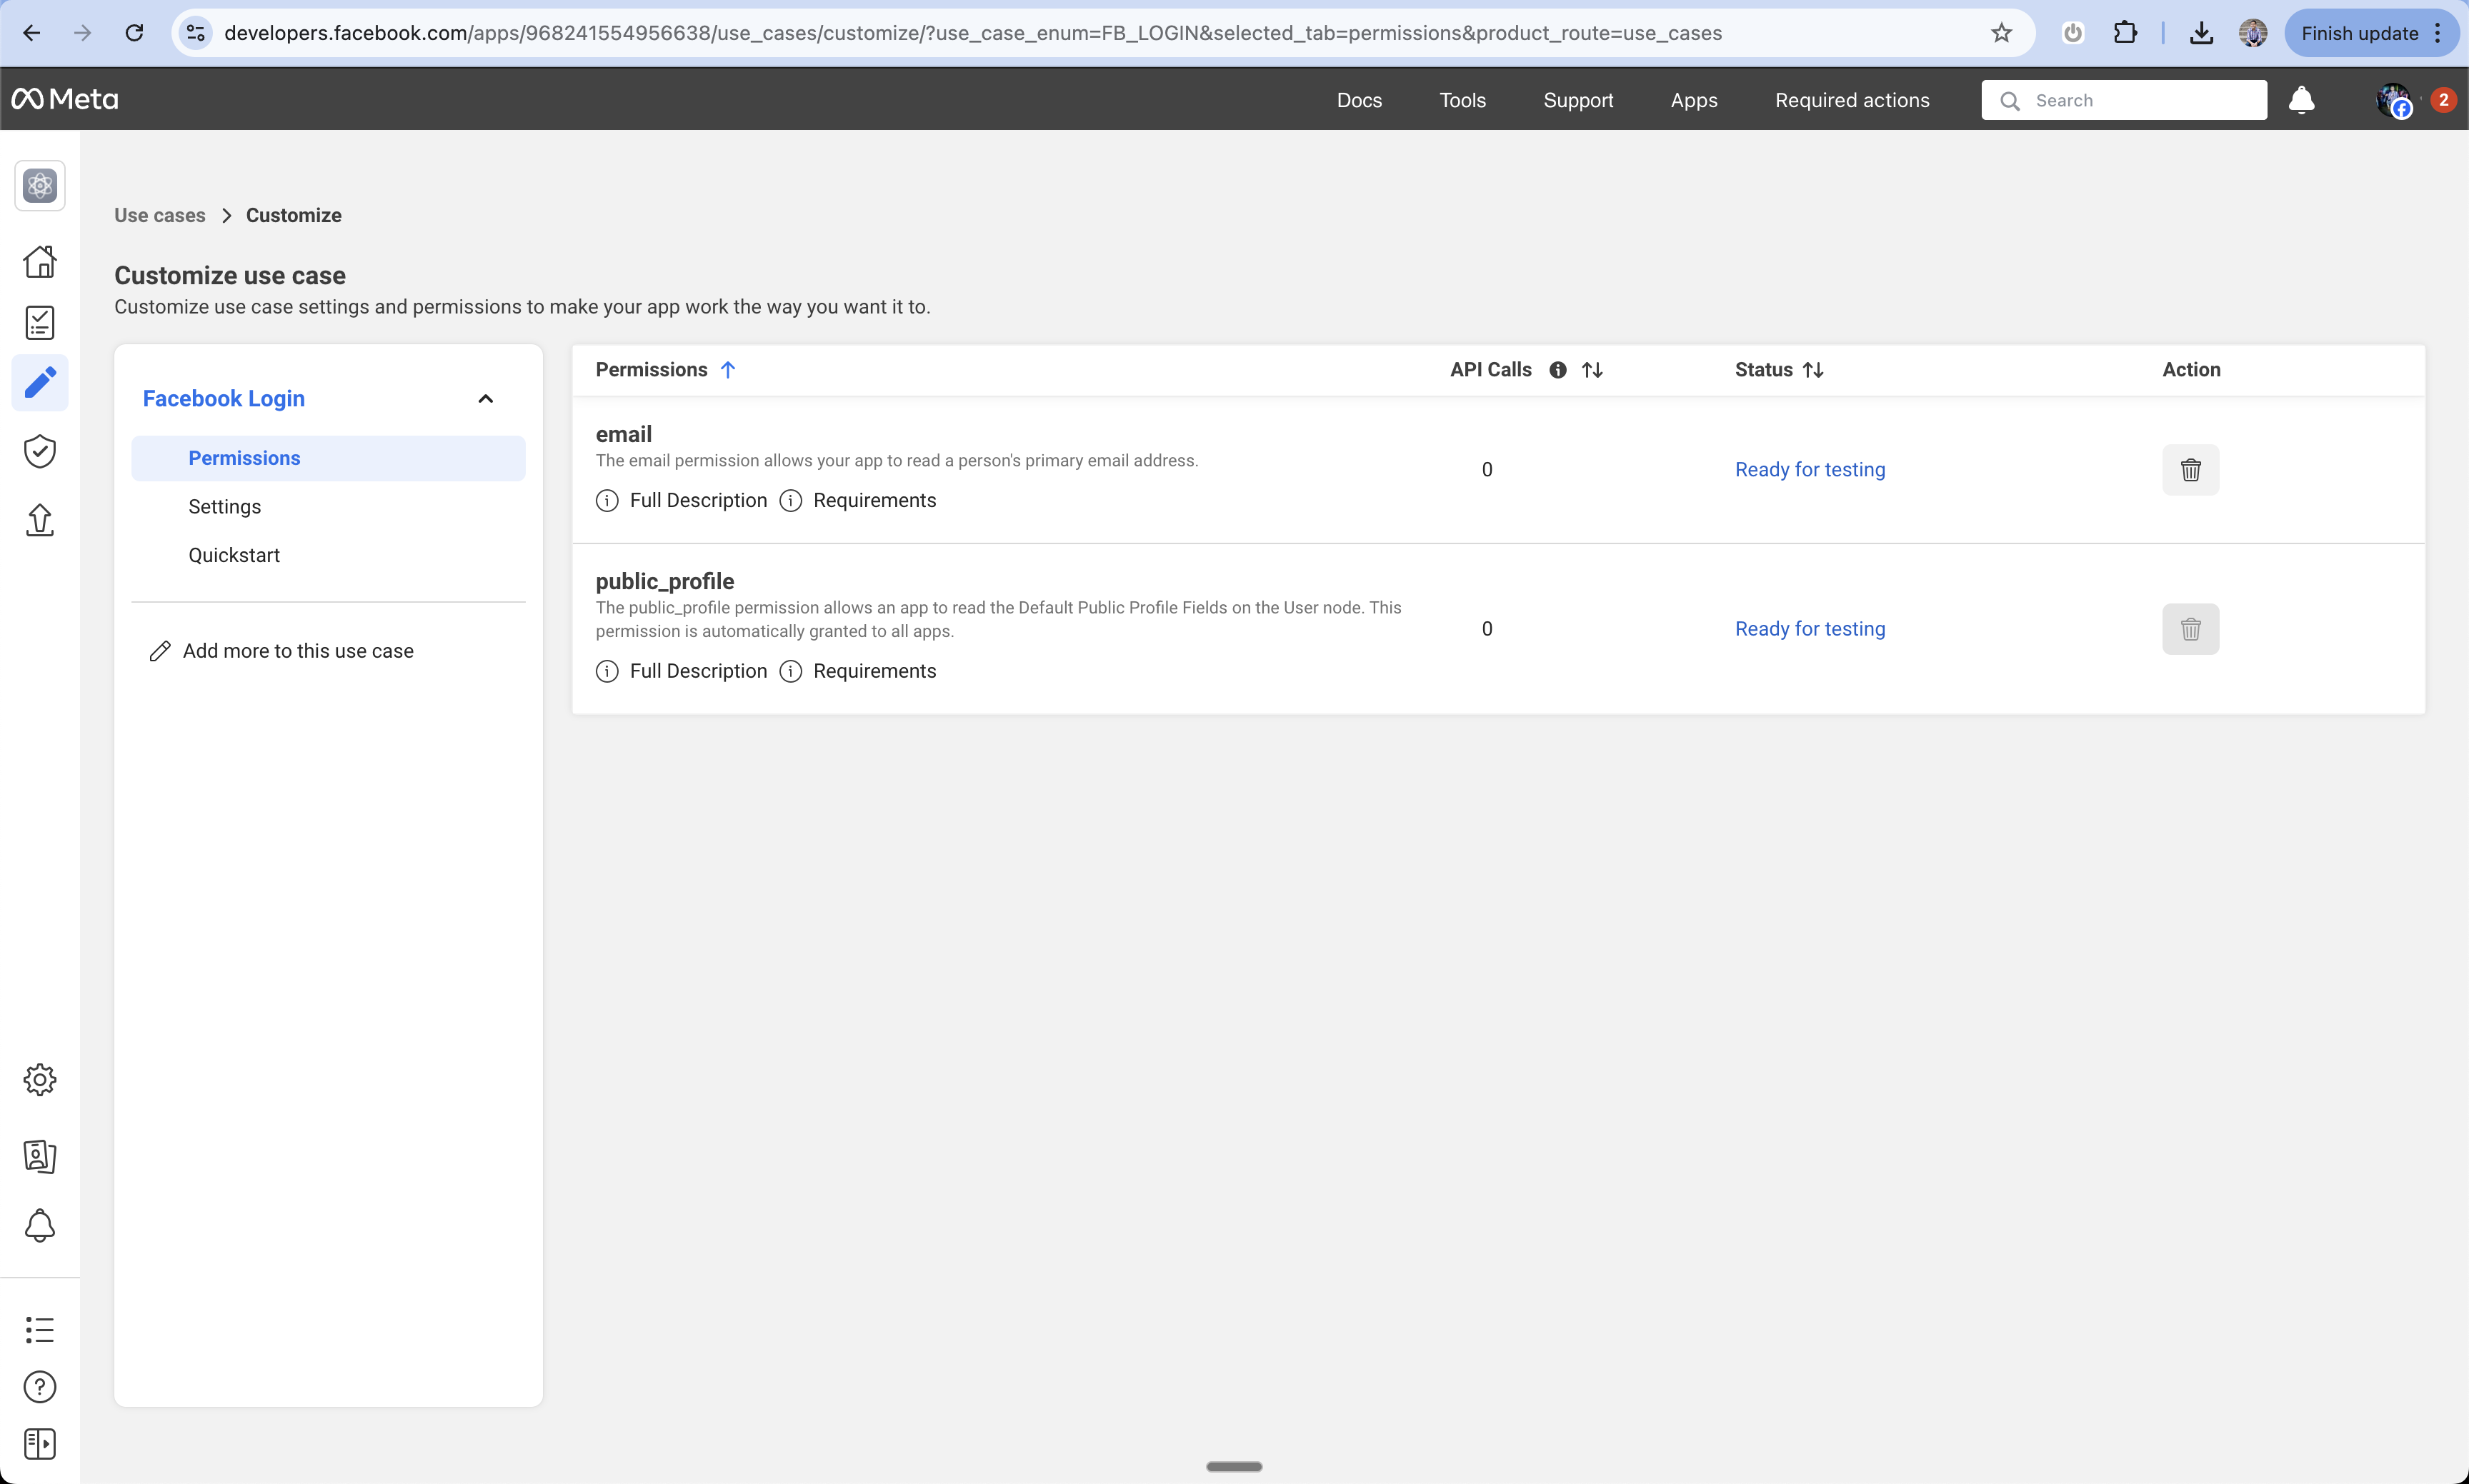Toggle the sidebar panel icon
Screen dimensions: 2469x1484
tap(40, 1444)
